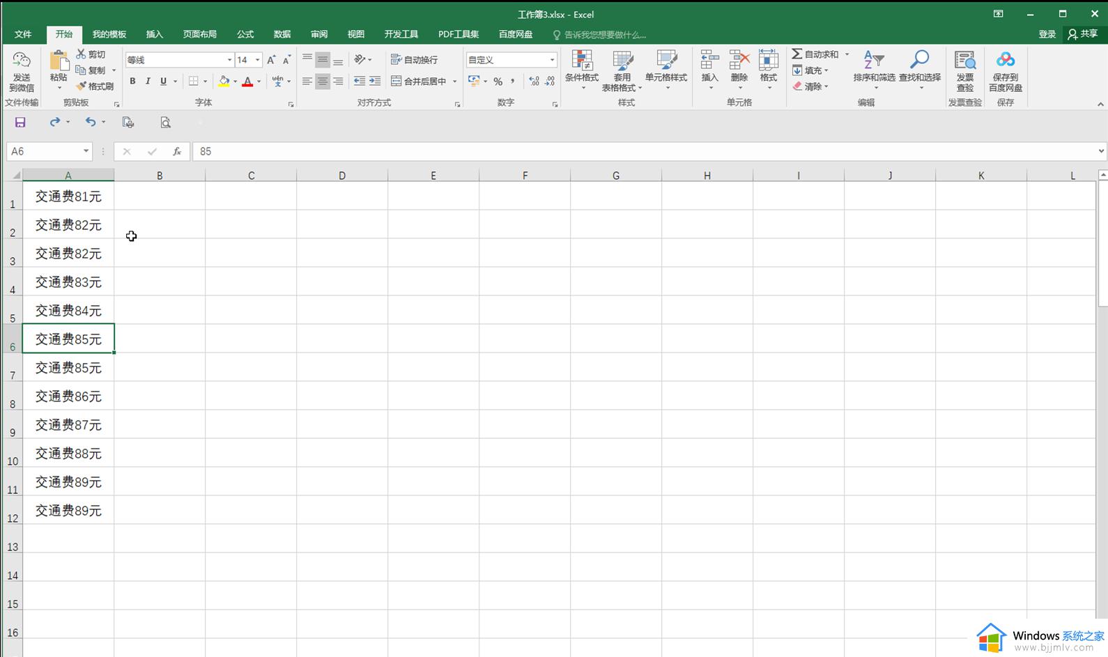Switch to the 公式 Formulas tab

245,34
